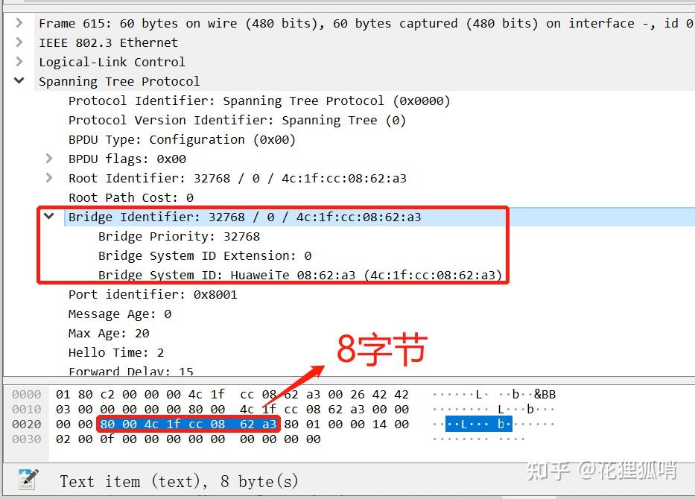Click hex offset 0000 in bytes pane
Screen dimensions: 695x499
27,395
